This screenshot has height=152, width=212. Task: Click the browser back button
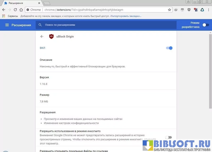(4, 10)
